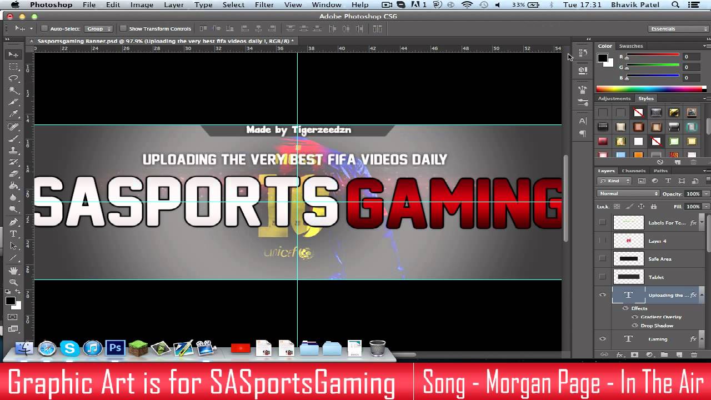
Task: Hide the Gaming text layer
Action: coord(602,339)
